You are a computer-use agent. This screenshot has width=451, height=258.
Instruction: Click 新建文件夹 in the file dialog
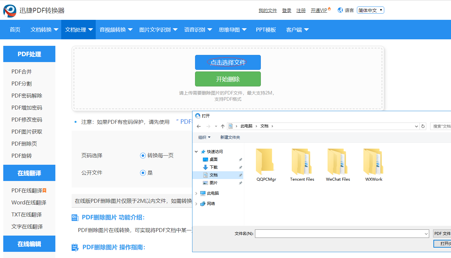pyautogui.click(x=230, y=137)
